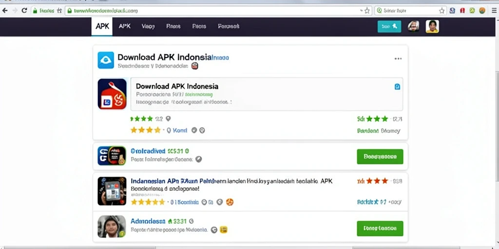Select the highlighted white APK tab
This screenshot has width=499, height=249.
tap(102, 26)
